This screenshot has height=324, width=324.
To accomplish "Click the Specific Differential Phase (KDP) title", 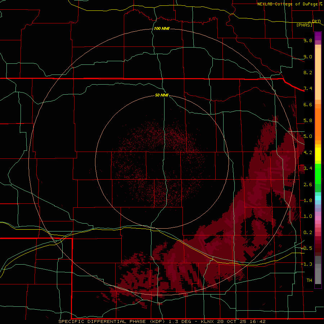I will pyautogui.click(x=112, y=321).
